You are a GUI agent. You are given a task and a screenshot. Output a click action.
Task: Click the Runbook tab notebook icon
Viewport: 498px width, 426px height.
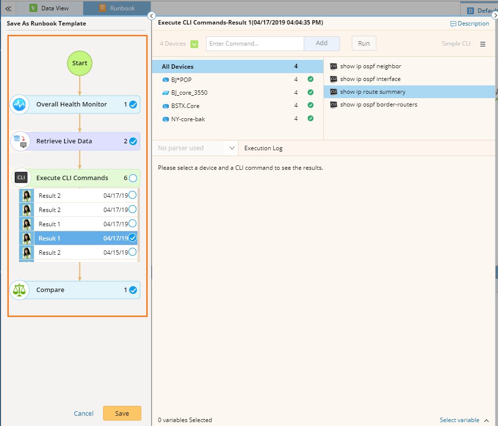click(x=102, y=8)
